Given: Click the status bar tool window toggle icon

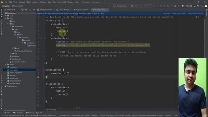Looking at the screenshot, I should pos(1,116).
